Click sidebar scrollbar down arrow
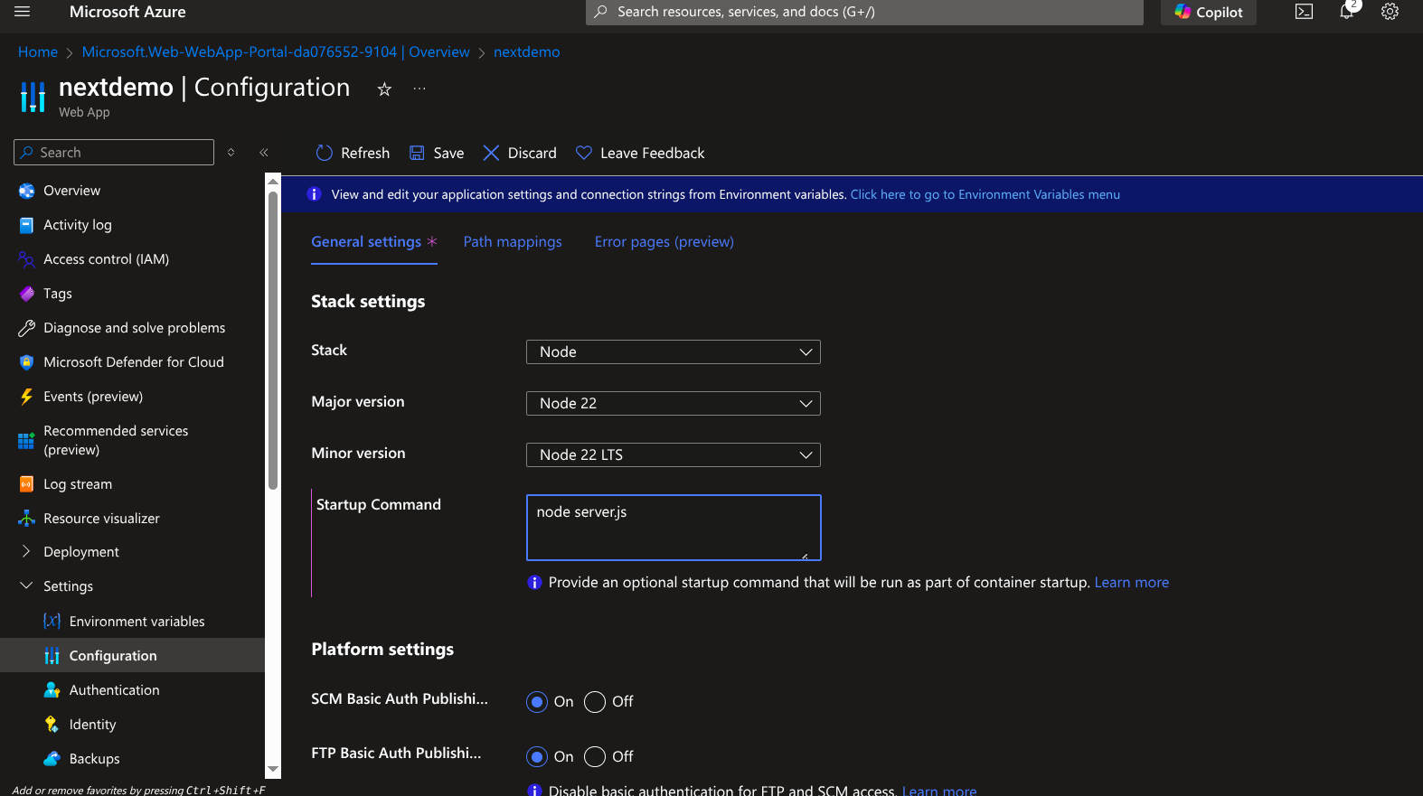 (273, 770)
